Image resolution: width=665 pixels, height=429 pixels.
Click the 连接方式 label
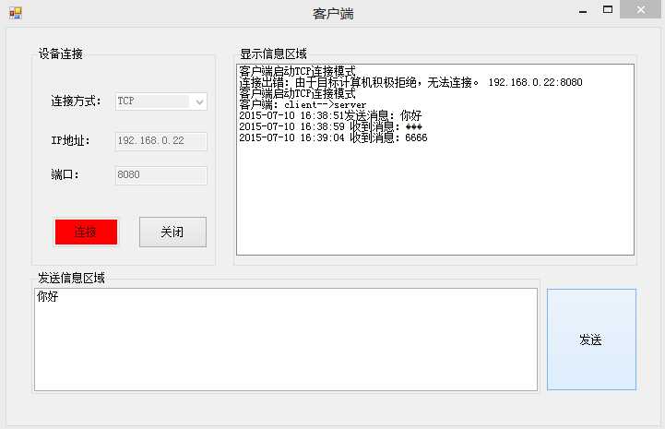[x=77, y=101]
